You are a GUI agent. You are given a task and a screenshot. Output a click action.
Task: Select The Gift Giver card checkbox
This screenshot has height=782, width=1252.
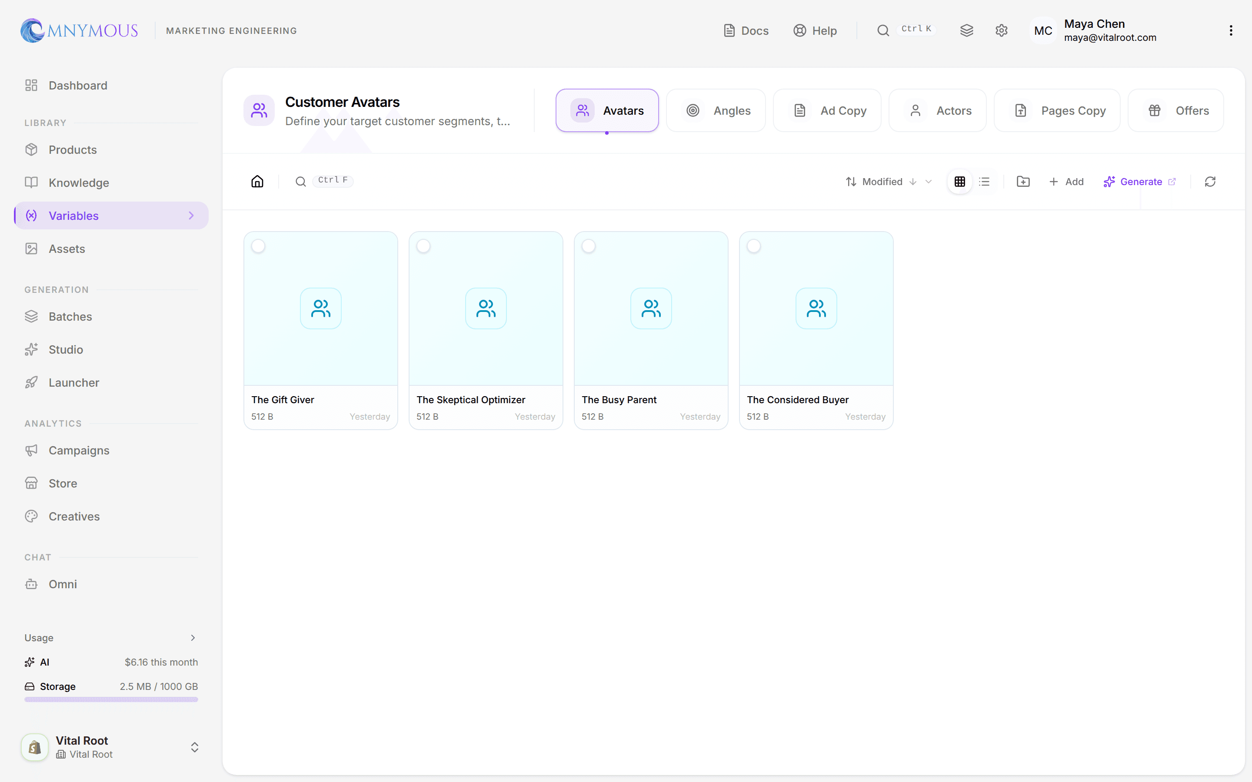258,246
